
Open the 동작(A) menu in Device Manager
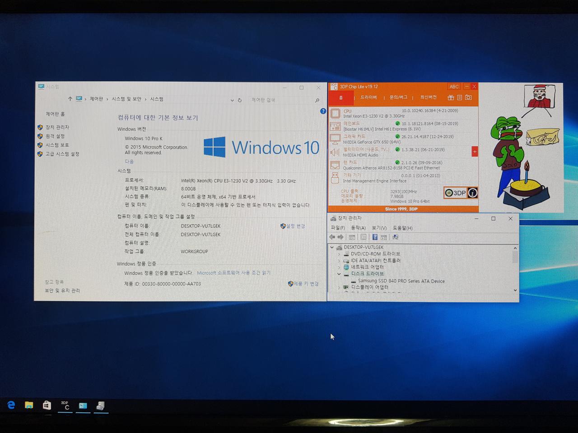point(358,228)
